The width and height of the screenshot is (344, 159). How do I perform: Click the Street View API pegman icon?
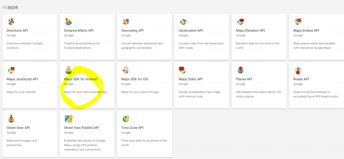pyautogui.click(x=11, y=119)
